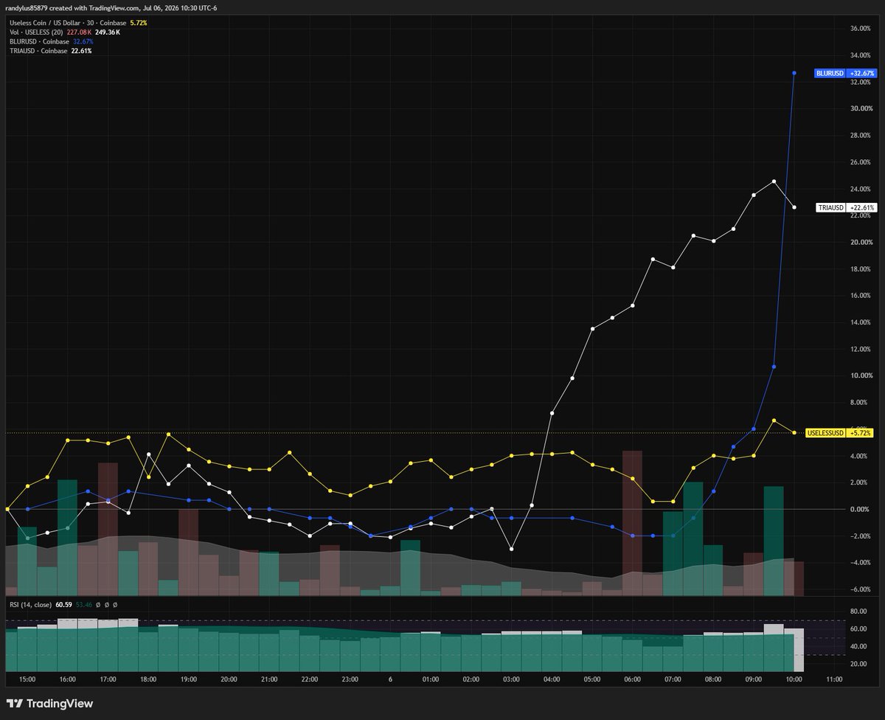Click the 11:00 time axis label

[x=834, y=679]
